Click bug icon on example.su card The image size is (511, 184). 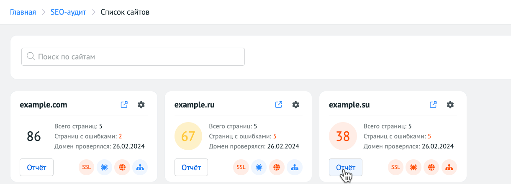coord(413,167)
